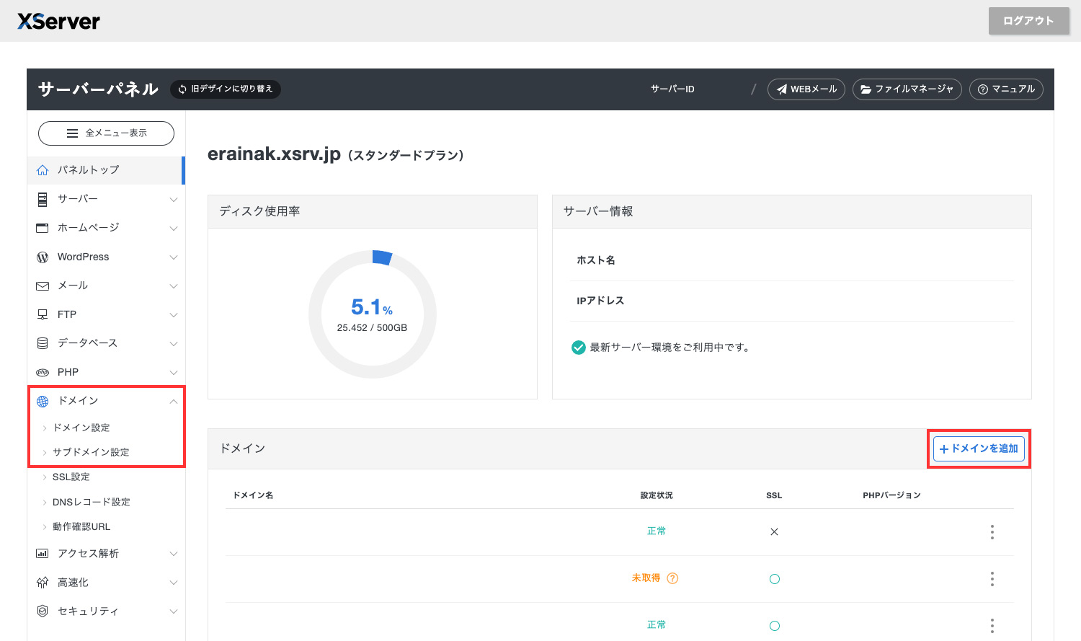Open the マニュアル link
This screenshot has width=1081, height=641.
tap(1006, 89)
